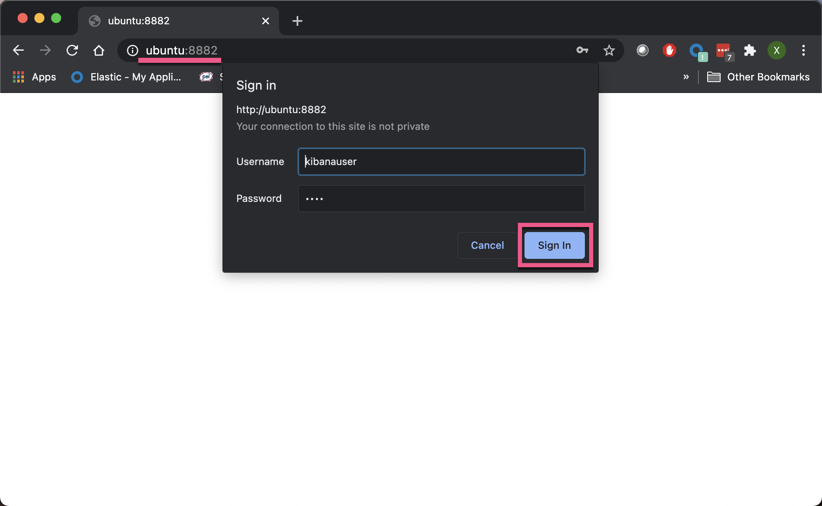This screenshot has height=506, width=822.
Task: Open the Extensions puzzle icon
Action: click(750, 50)
